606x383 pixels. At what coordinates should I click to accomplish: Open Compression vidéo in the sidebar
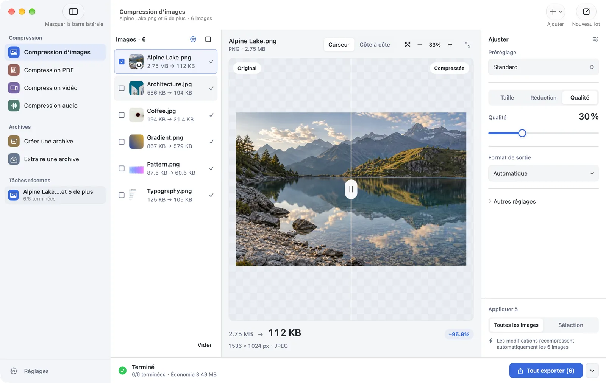coord(55,88)
